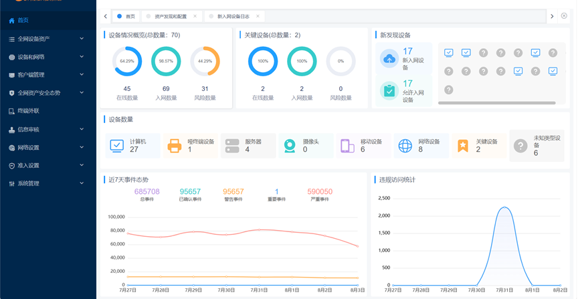578x299 pixels.
Task: Click the 信息审核 stamp icon in sidebar
Action: coord(11,130)
